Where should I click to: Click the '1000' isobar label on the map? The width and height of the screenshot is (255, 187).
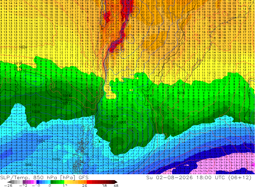56,159
